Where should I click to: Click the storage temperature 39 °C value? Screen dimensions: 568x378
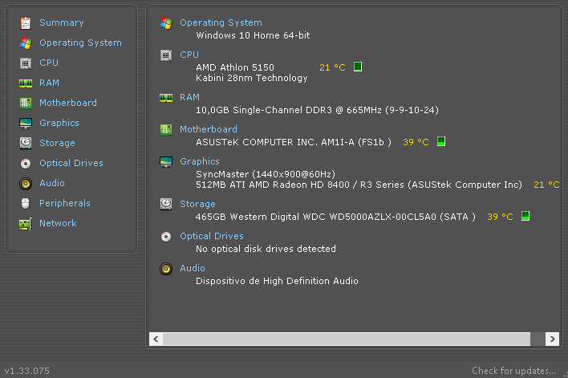coord(500,217)
